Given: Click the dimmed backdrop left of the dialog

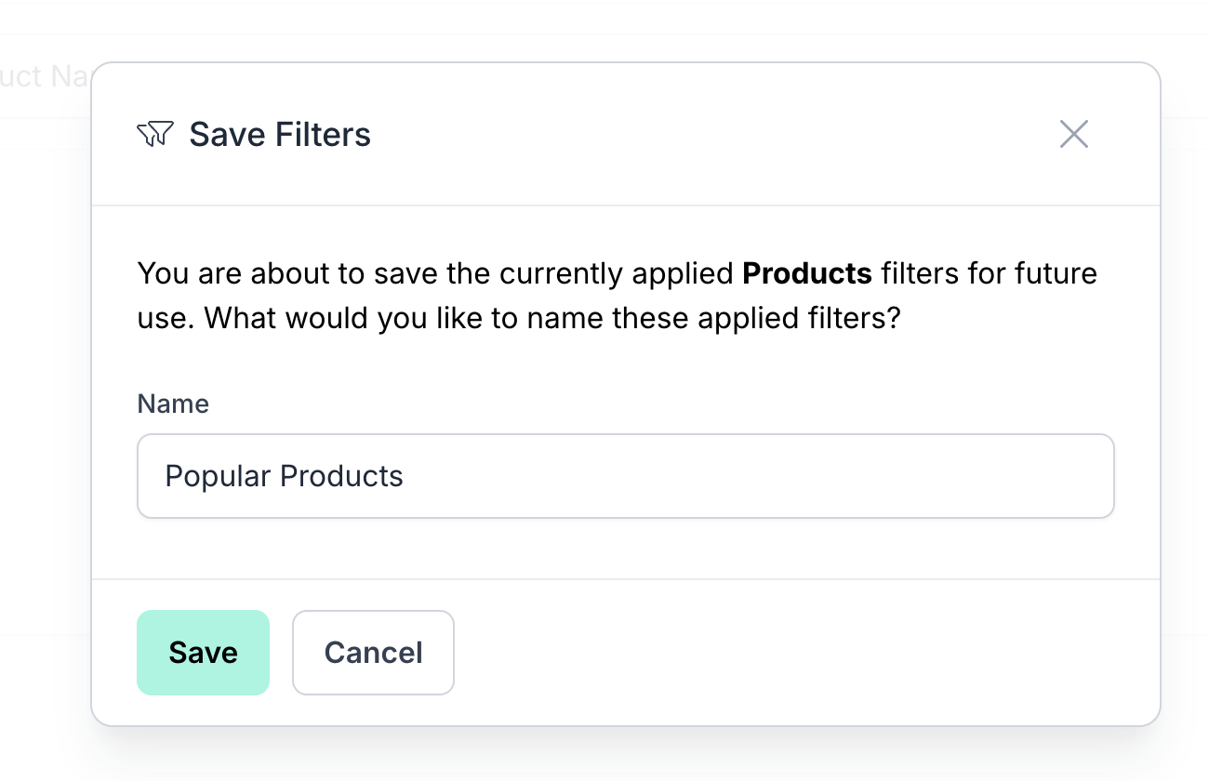Looking at the screenshot, I should coord(45,372).
